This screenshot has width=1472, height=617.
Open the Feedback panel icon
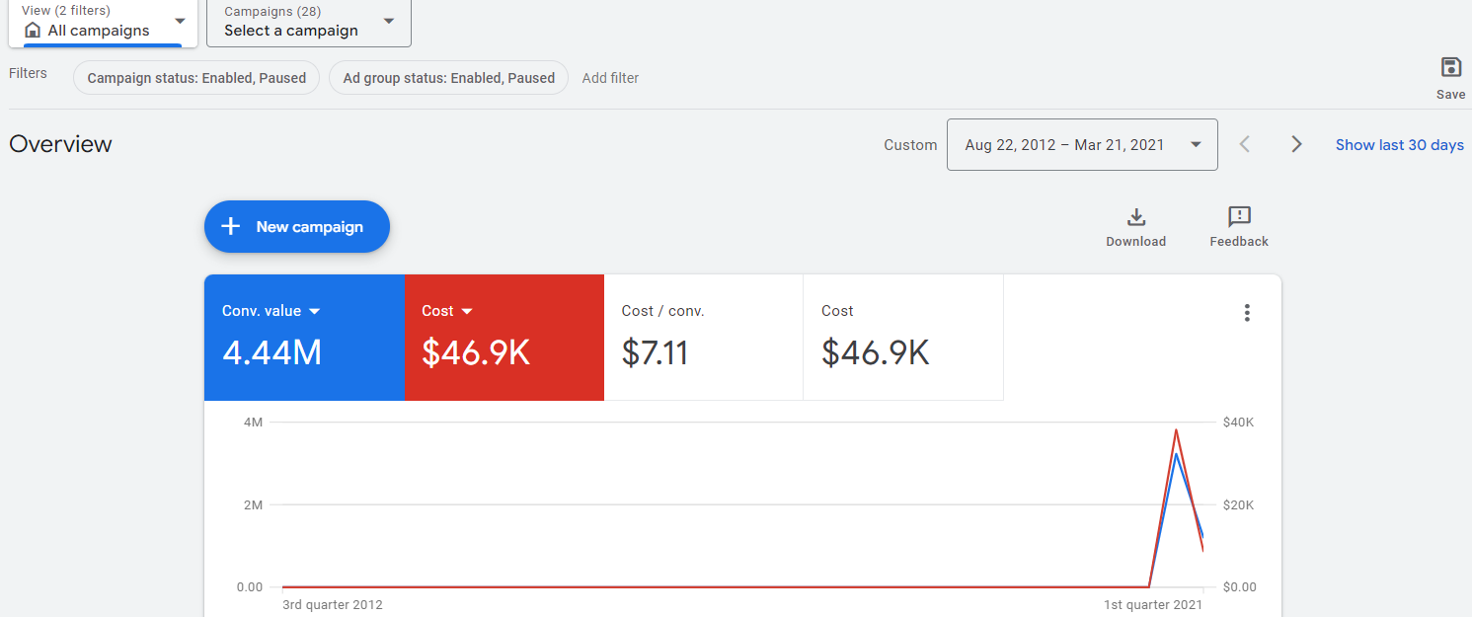coord(1238,215)
